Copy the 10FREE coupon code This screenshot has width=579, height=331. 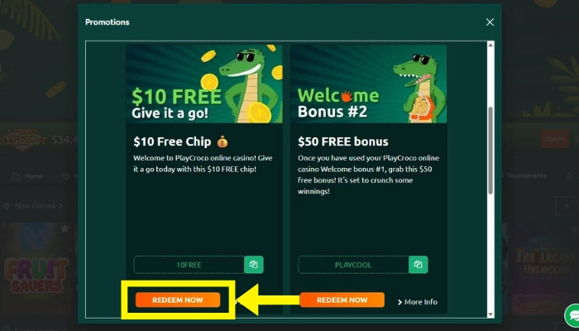tap(254, 265)
